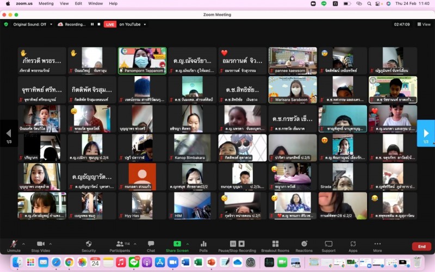The image size is (435, 272).
Task: Toggle Original Sound: Off label
Action: [30, 24]
